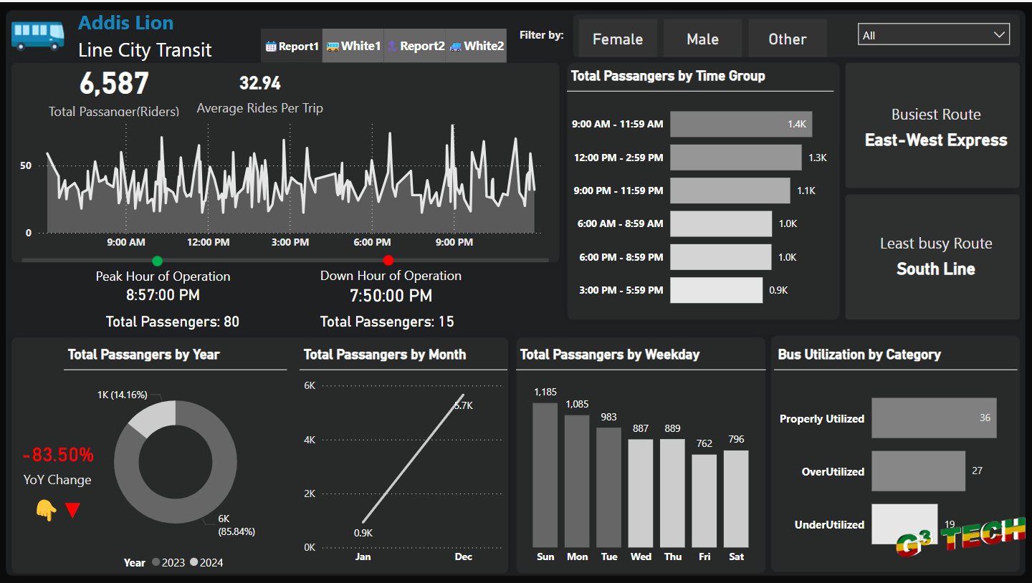1032x583 pixels.
Task: Click the 2024 legend color marker
Action: [193, 562]
